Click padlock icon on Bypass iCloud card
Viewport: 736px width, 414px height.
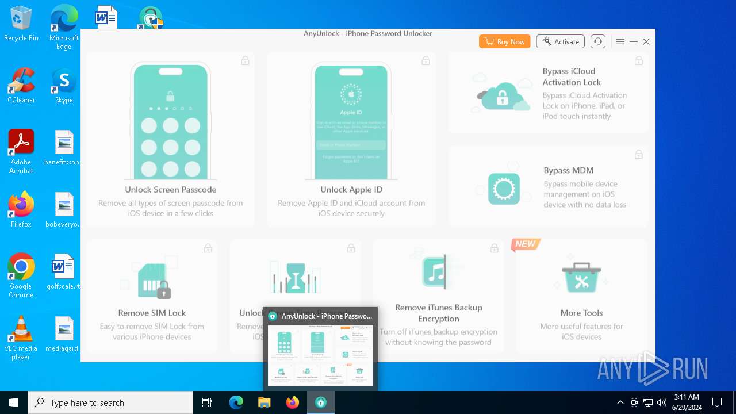click(x=638, y=60)
